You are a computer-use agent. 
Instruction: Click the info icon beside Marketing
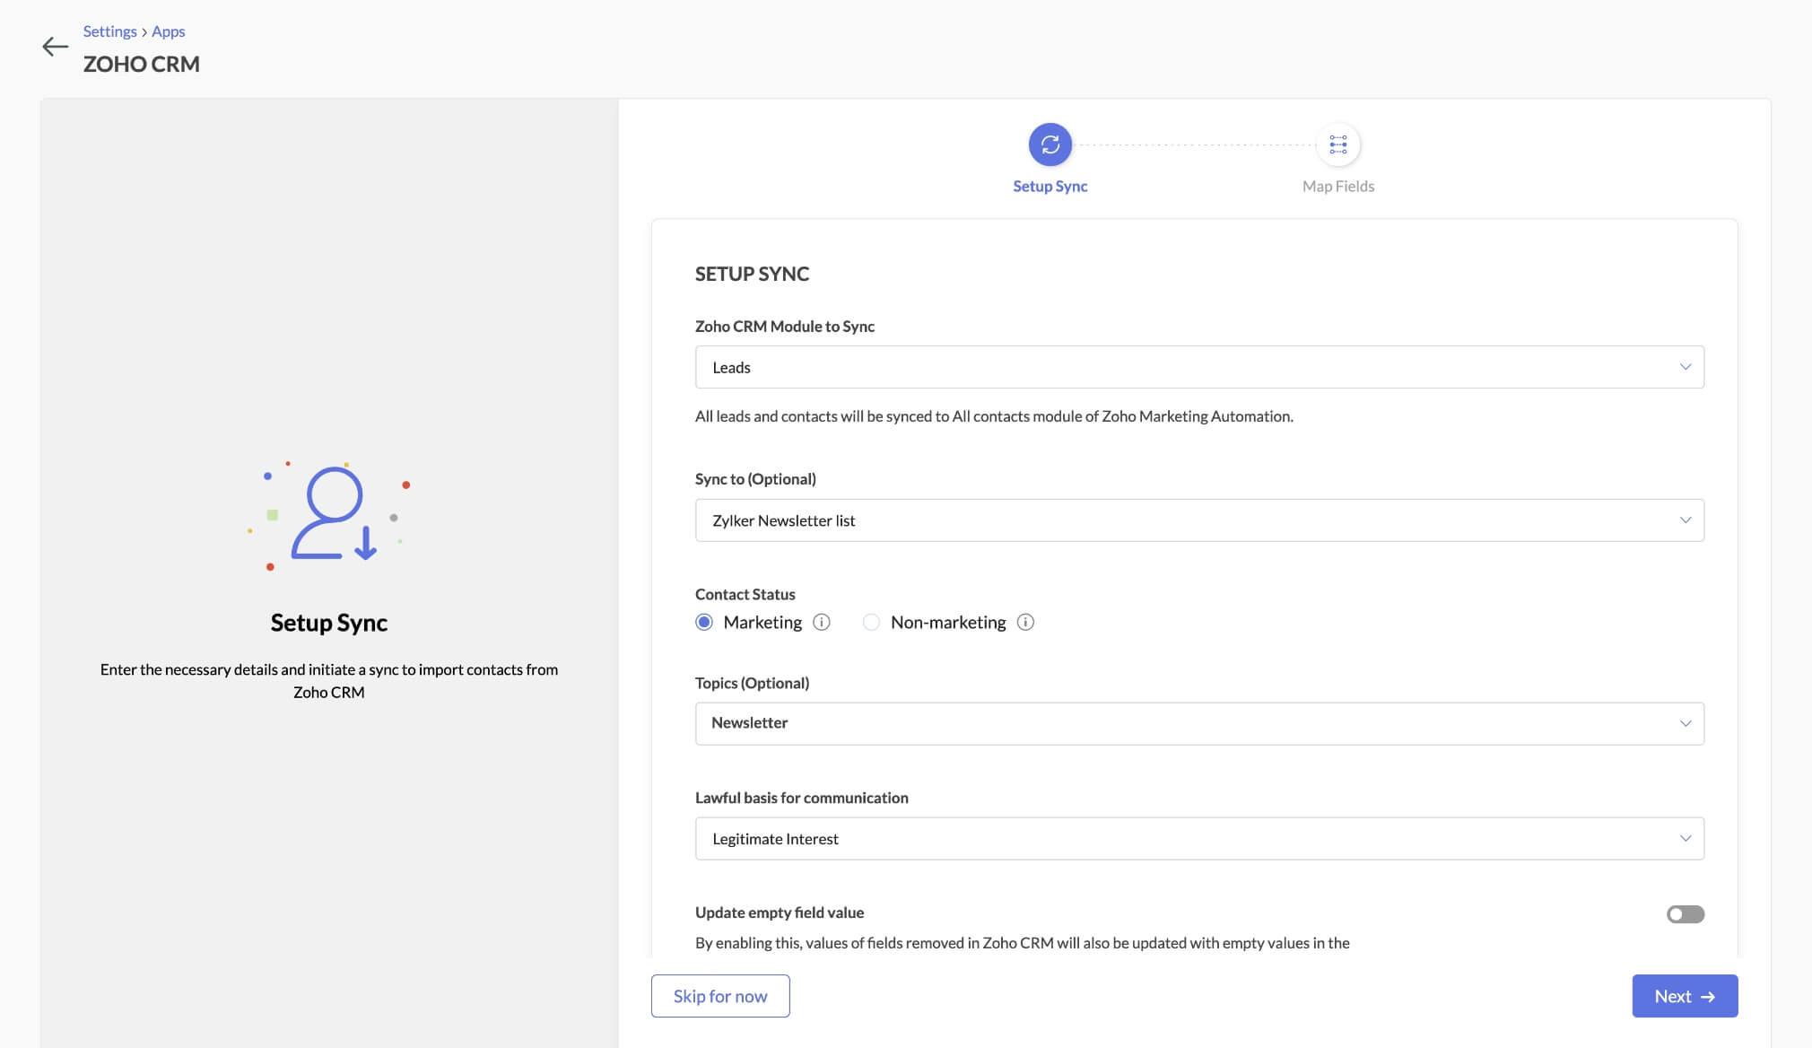(821, 622)
